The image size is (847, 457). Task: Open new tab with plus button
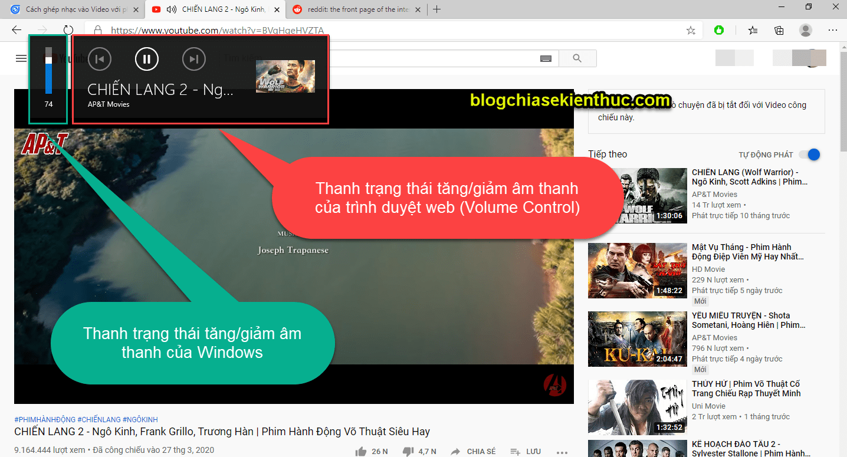[x=436, y=9]
